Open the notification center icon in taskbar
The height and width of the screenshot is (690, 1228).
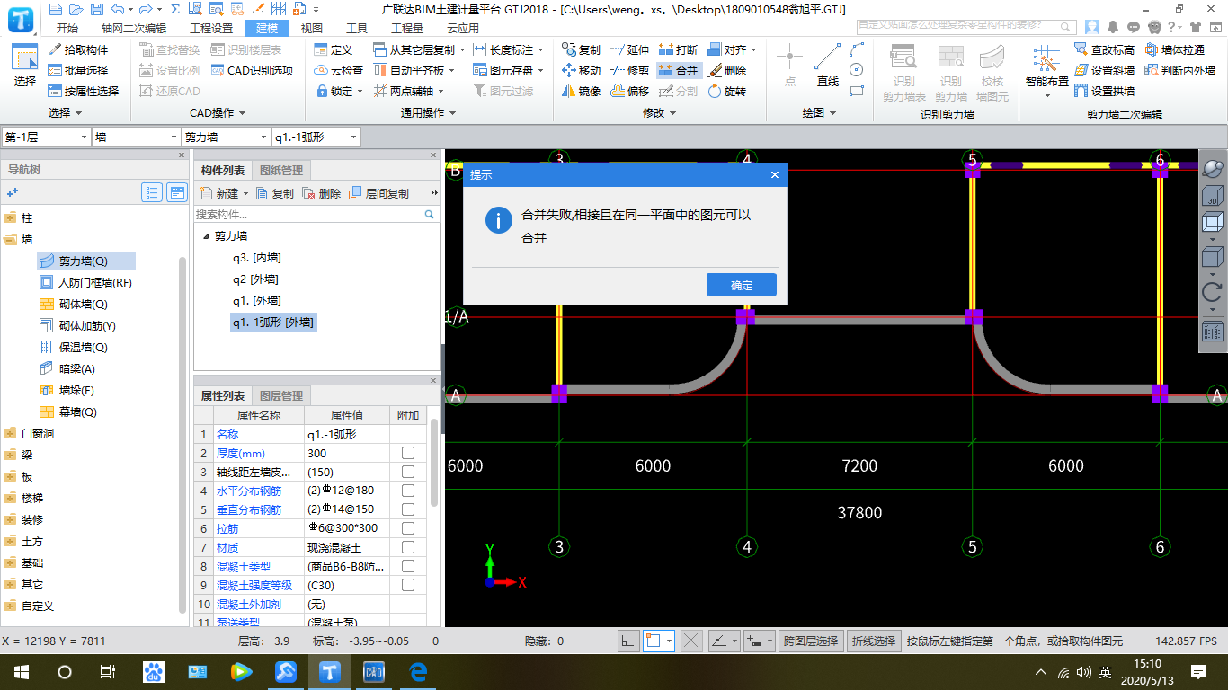click(1197, 672)
